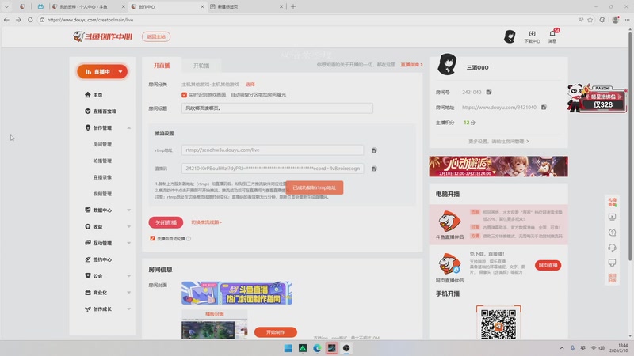Expand the 互动管理 section arrow
The image size is (634, 356).
pos(129,243)
